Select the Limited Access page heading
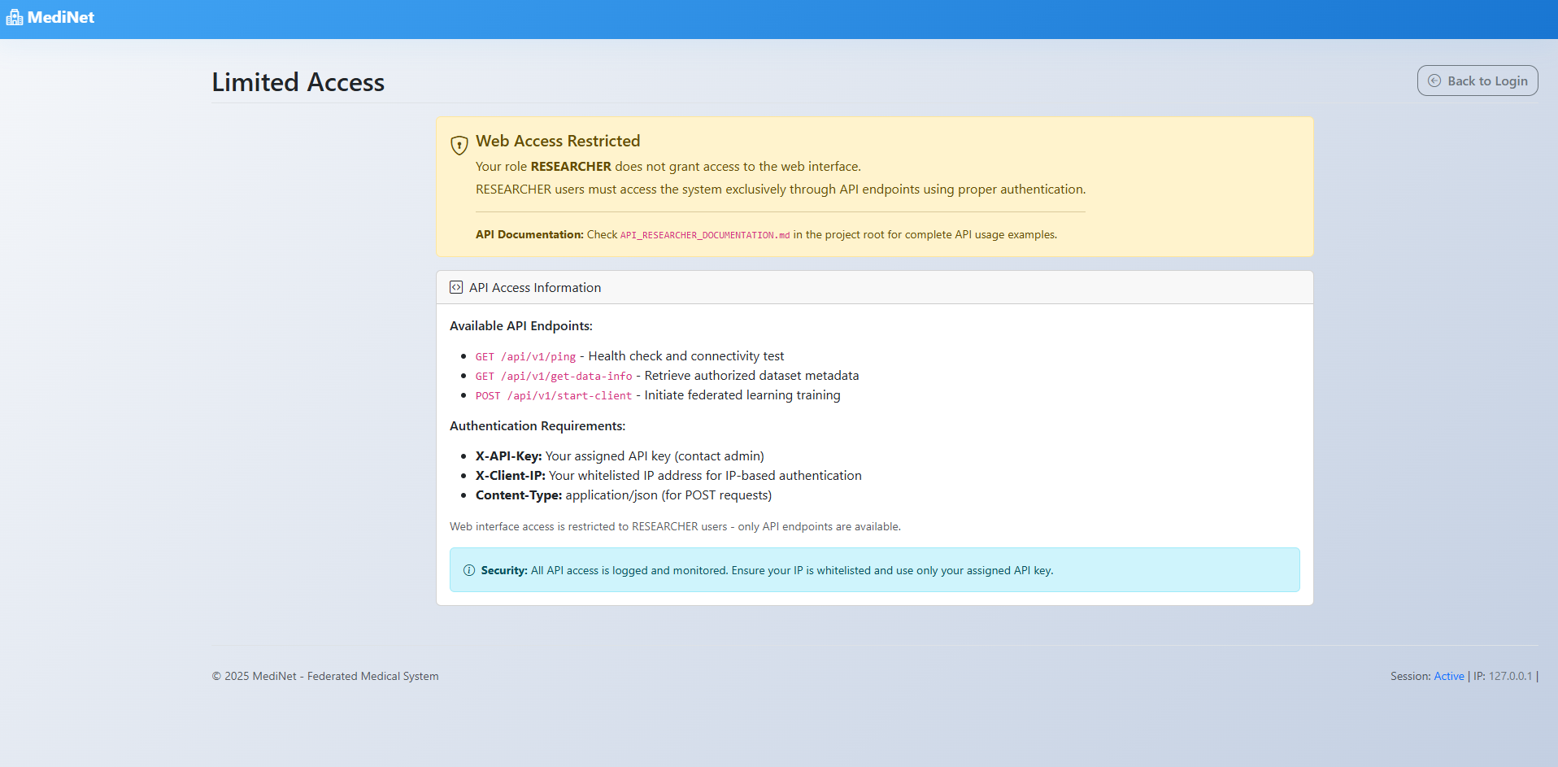This screenshot has width=1558, height=767. (x=298, y=81)
